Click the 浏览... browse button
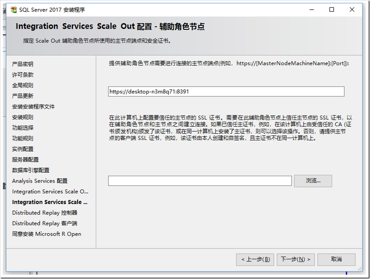The width and height of the screenshot is (370, 279). click(313, 181)
